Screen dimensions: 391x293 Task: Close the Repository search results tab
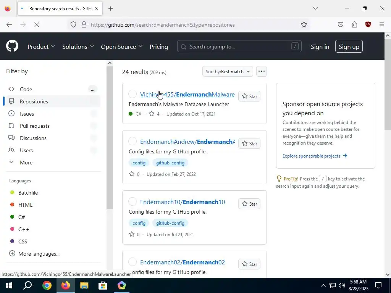pyautogui.click(x=96, y=8)
